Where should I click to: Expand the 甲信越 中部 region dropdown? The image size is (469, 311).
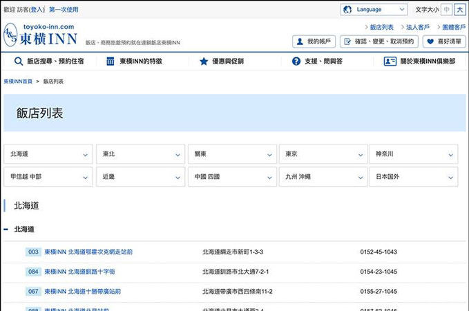pos(48,177)
